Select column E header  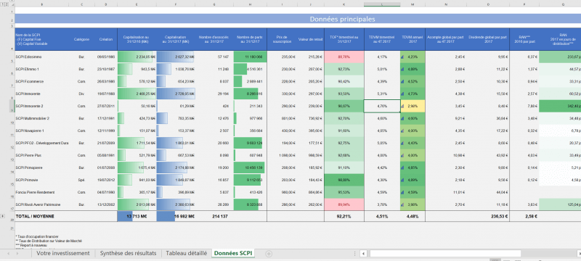coord(137,4)
